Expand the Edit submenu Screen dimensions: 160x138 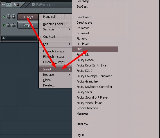[55, 44]
